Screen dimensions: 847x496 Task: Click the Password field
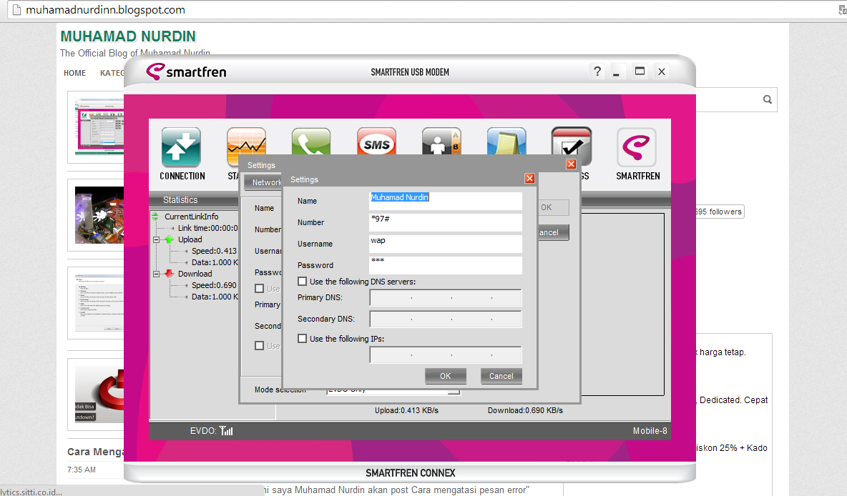click(x=446, y=265)
